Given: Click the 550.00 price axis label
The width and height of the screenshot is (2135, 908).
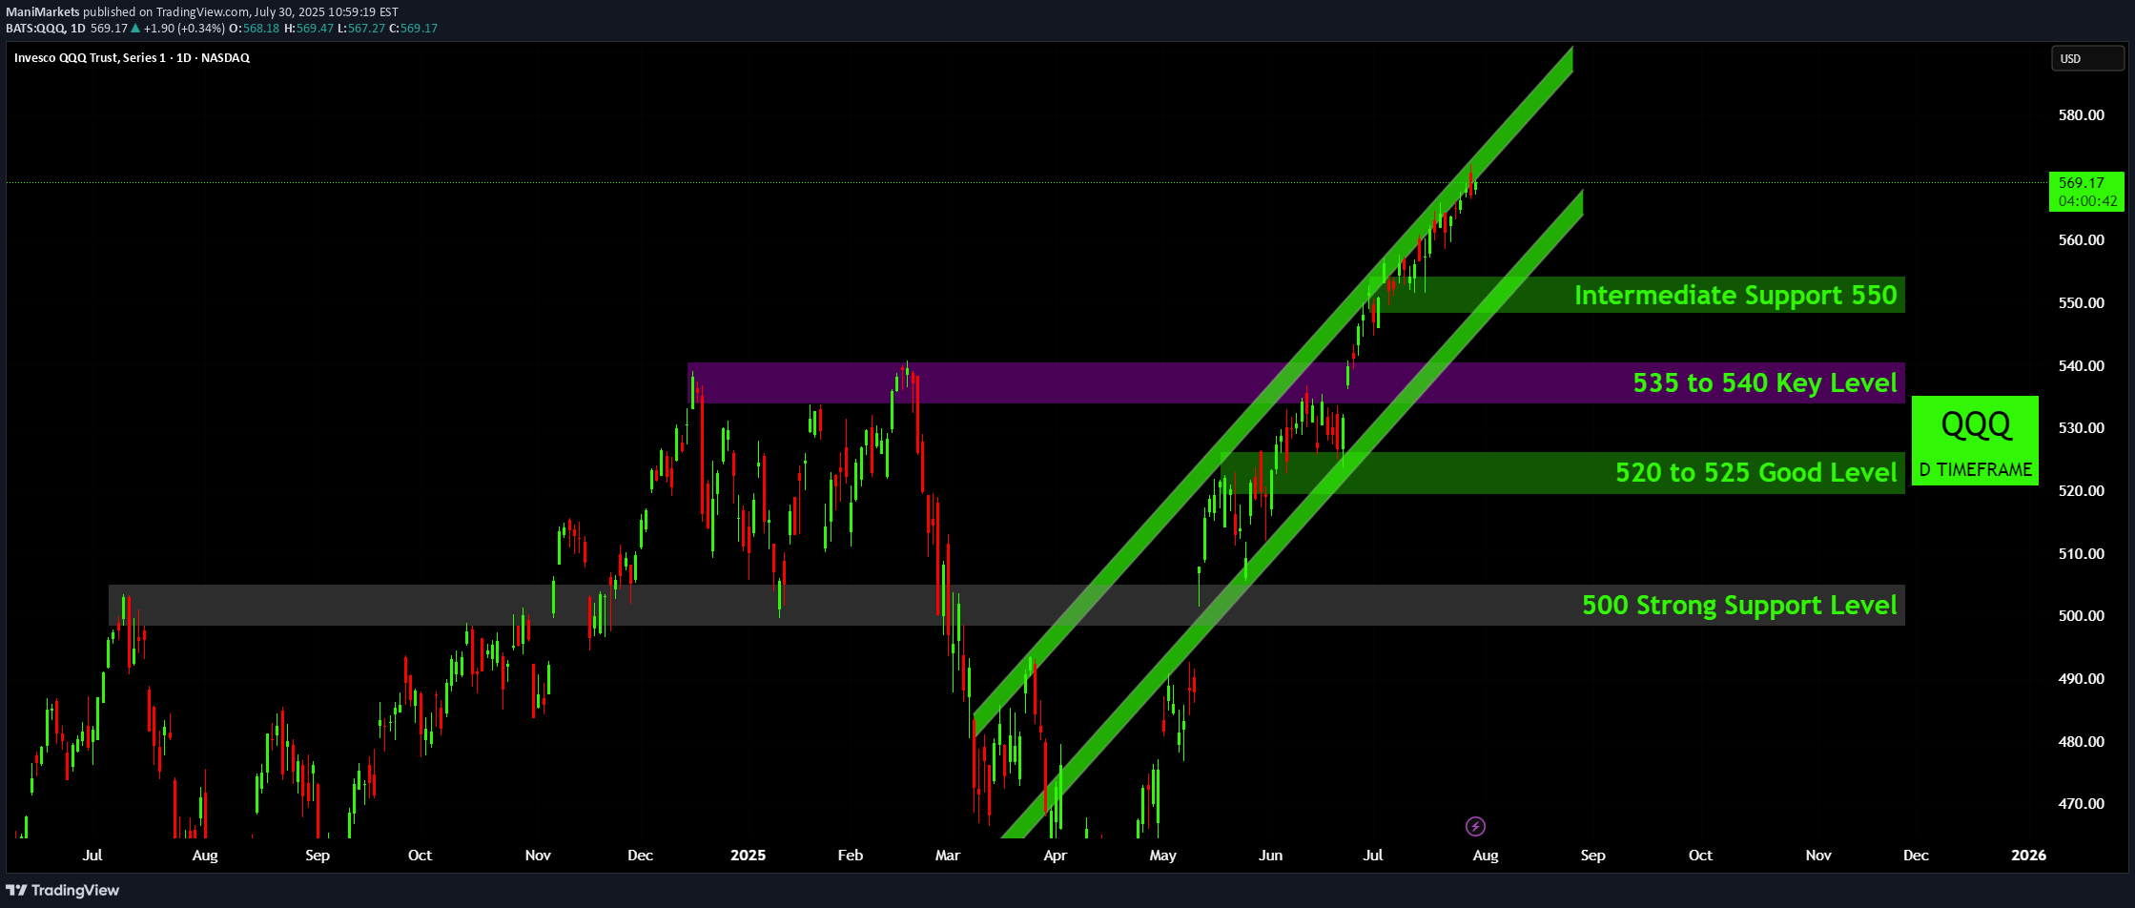Looking at the screenshot, I should click(2081, 303).
